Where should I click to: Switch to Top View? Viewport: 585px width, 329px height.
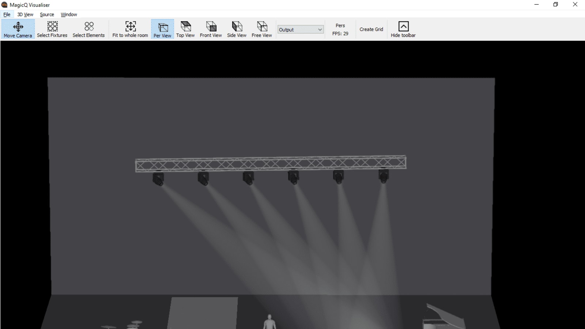(x=185, y=29)
